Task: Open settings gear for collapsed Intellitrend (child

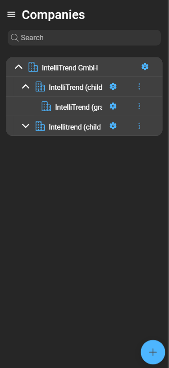Action: pyautogui.click(x=113, y=126)
